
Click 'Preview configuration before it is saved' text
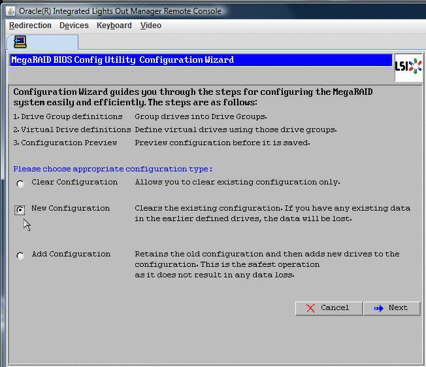click(x=222, y=143)
